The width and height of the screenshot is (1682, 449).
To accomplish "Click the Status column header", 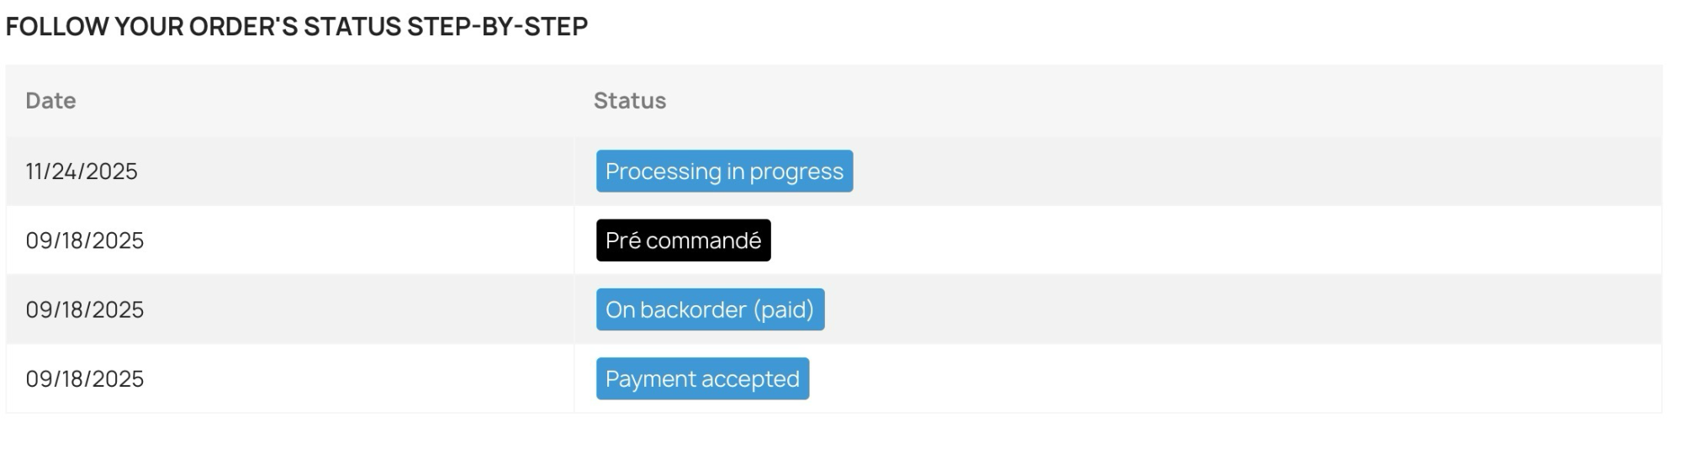I will coord(630,100).
